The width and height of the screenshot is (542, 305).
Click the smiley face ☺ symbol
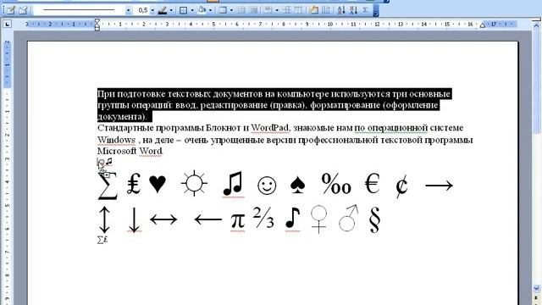coord(267,186)
